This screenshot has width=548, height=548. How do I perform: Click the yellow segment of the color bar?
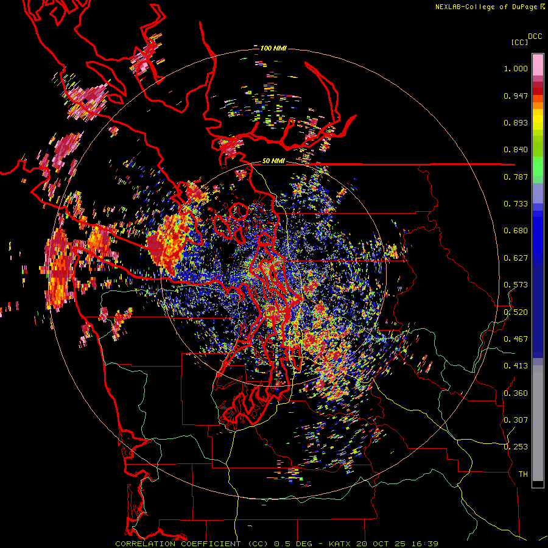pyautogui.click(x=538, y=119)
